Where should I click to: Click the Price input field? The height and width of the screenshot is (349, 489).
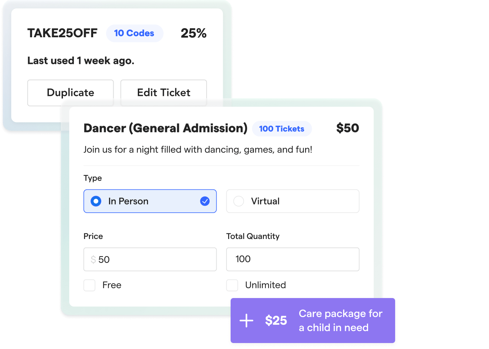pos(150,259)
